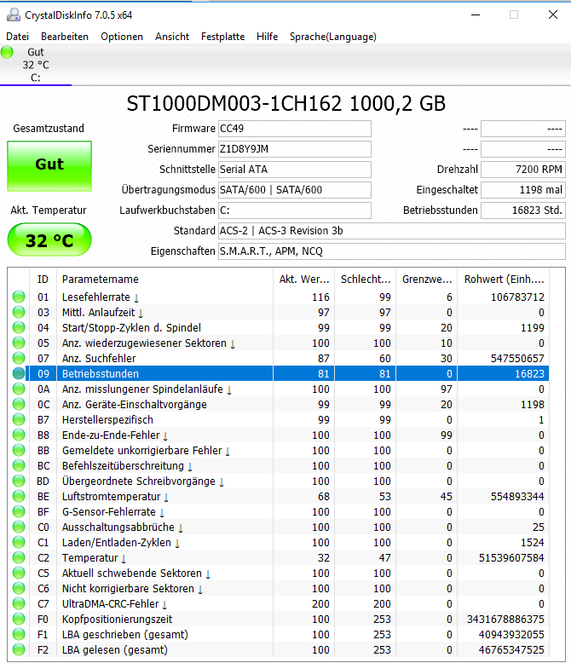The height and width of the screenshot is (663, 571).
Task: Click the Eingeschaltet value 1198 mal
Action: click(523, 190)
